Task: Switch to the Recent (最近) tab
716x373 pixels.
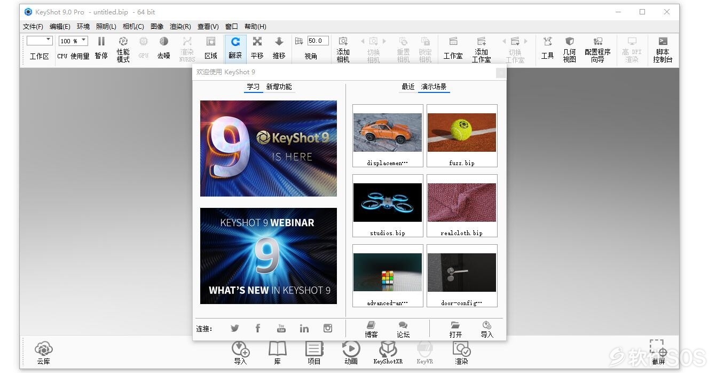Action: [408, 87]
